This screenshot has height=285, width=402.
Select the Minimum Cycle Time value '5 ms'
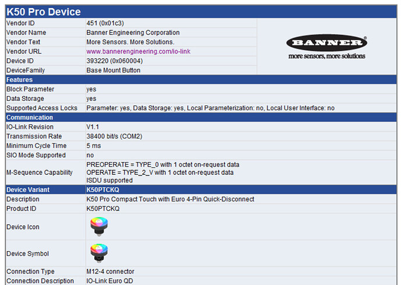click(x=94, y=146)
